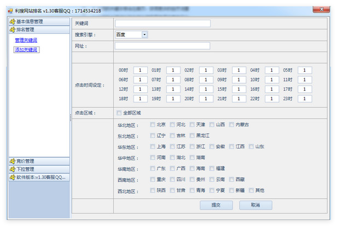Check the 四川 checkbox
Image resolution: width=337 pixels, height=226 pixels.
click(172, 179)
